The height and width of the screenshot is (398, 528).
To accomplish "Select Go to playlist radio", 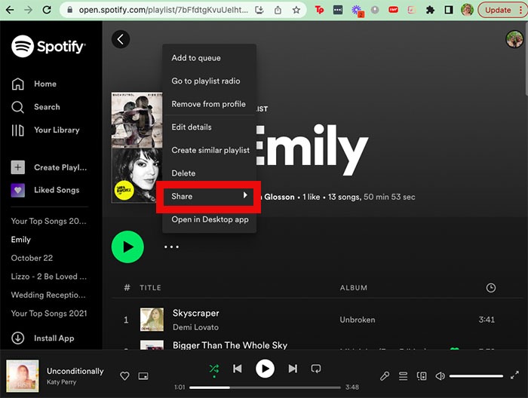I will click(209, 81).
